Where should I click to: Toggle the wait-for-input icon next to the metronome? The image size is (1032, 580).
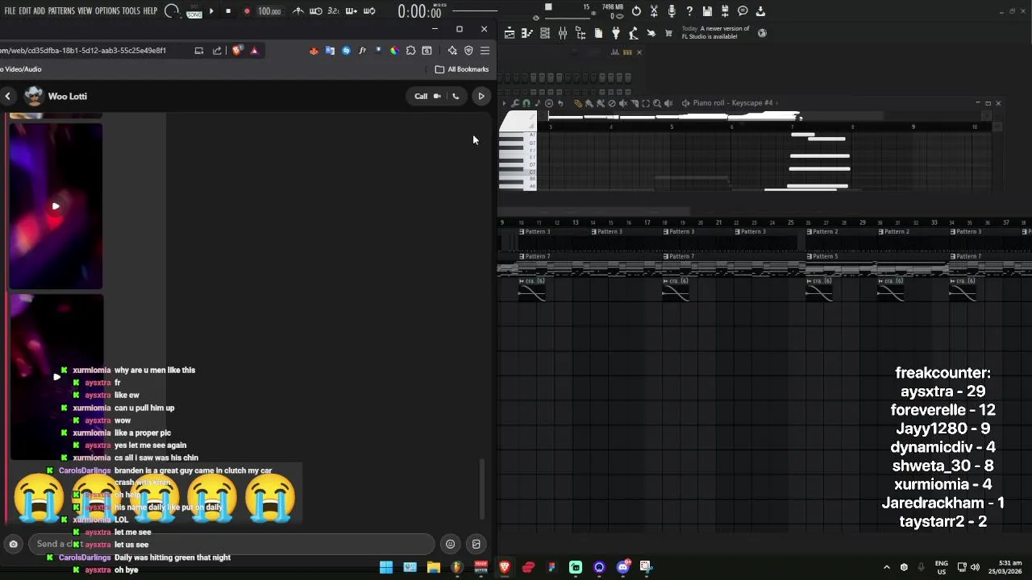[316, 11]
